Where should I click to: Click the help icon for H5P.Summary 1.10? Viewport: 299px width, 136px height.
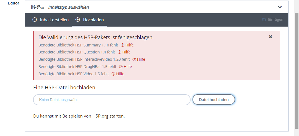click(x=123, y=45)
